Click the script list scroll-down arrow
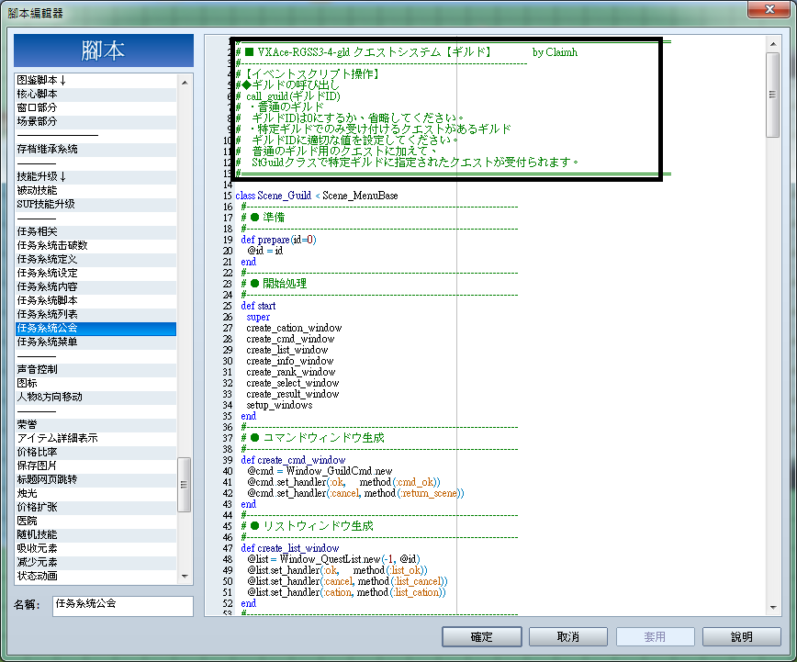Screen dimensions: 797x662 (x=185, y=577)
